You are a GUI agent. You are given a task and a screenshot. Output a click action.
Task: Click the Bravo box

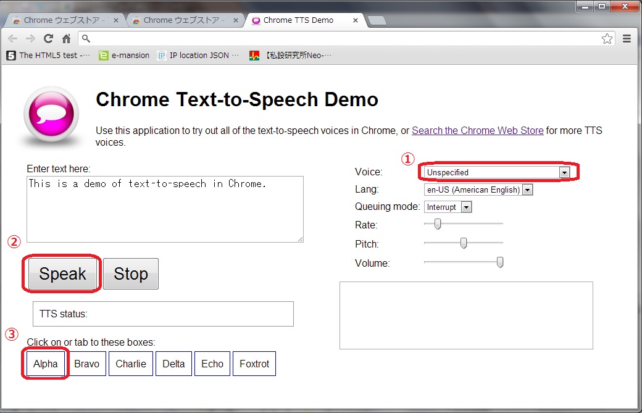pyautogui.click(x=87, y=364)
